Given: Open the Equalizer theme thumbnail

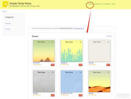Looking at the screenshot, I should (72, 51).
